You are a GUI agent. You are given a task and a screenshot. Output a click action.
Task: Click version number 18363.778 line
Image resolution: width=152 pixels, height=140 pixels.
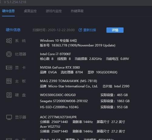coord(78,45)
